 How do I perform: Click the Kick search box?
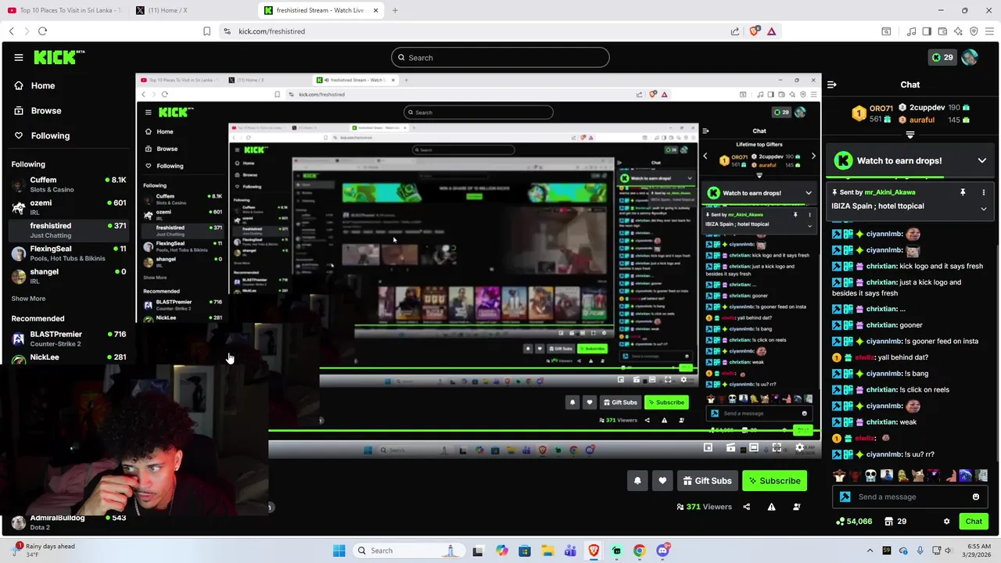click(x=500, y=58)
